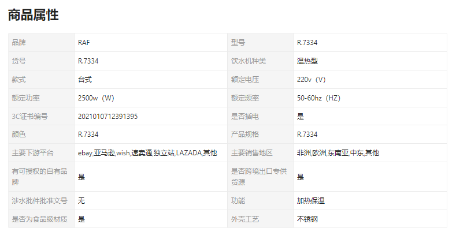Click the 品牌 value RAF
Screen dimensions: 456x239
84,43
